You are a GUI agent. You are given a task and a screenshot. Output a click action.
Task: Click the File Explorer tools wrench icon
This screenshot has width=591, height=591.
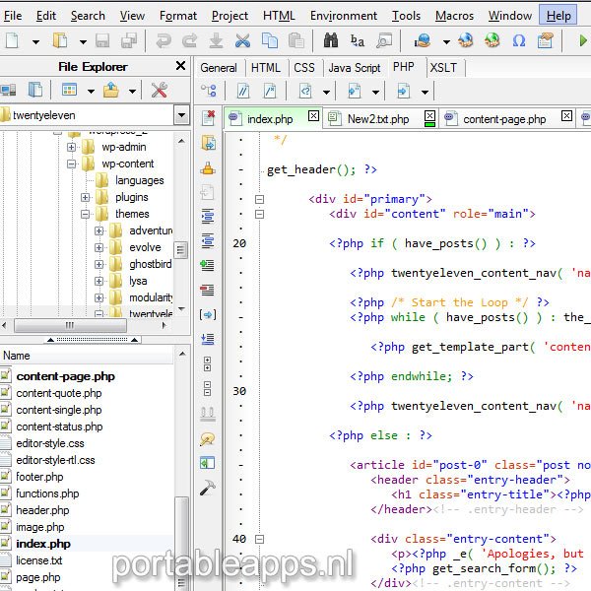(x=159, y=91)
